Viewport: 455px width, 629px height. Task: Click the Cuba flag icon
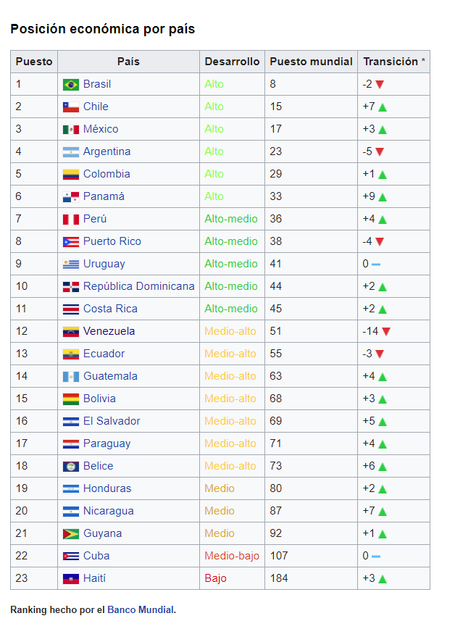(x=70, y=557)
